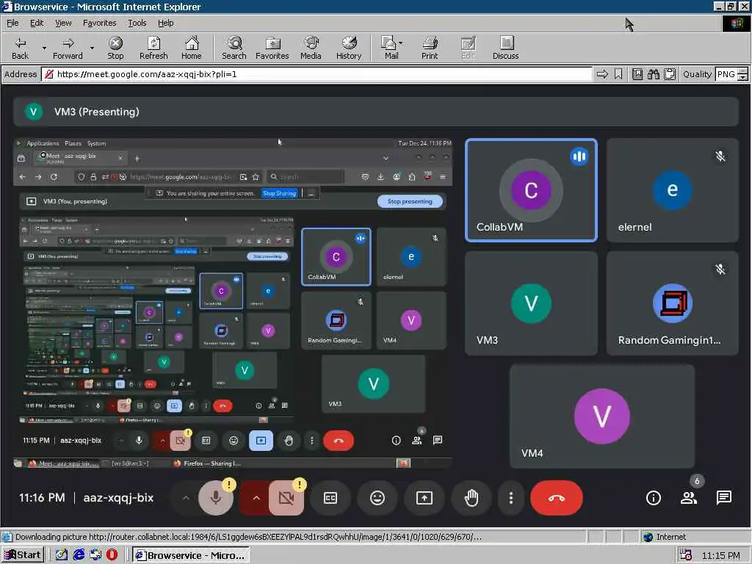Click Stop presenting in shared screen
The image size is (752, 564).
410,201
